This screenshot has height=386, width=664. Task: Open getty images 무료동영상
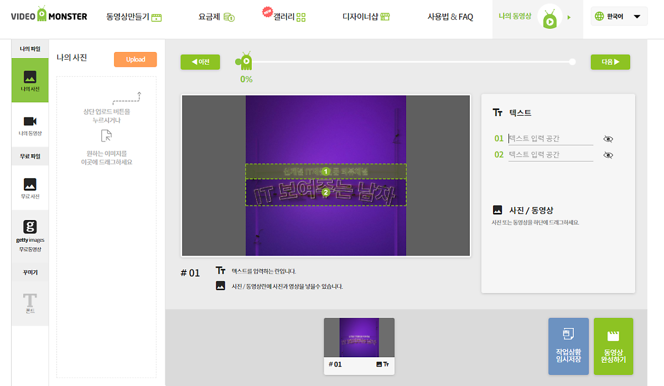[x=30, y=236]
